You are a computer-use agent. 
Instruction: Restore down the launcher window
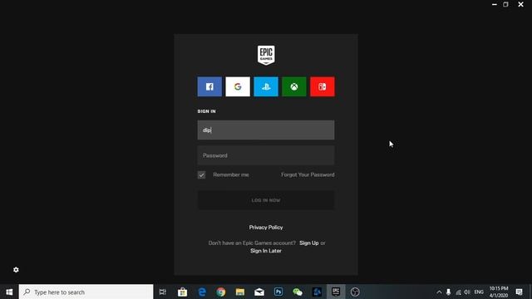click(x=506, y=4)
